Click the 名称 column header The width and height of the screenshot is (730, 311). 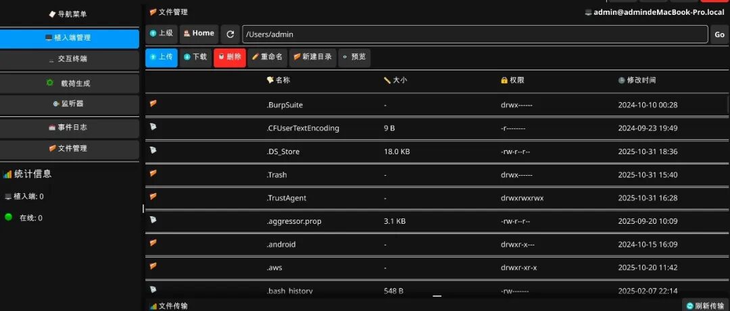278,80
